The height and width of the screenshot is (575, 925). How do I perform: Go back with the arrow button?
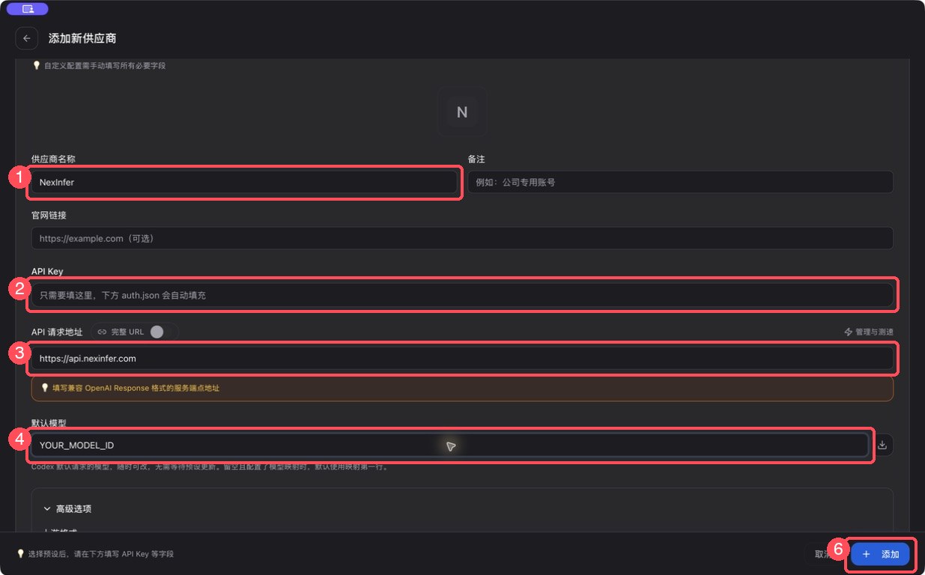26,38
